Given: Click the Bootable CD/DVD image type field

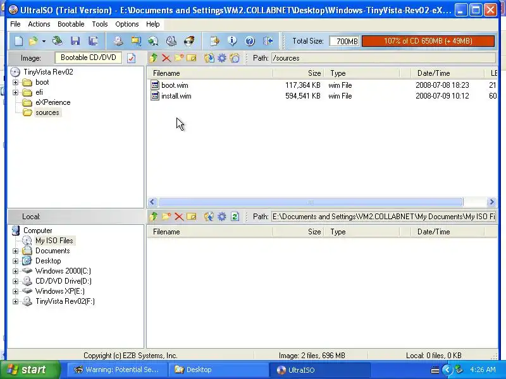Looking at the screenshot, I should [x=89, y=57].
